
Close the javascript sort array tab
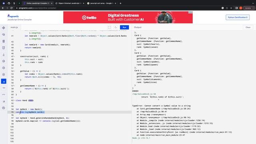115,3
